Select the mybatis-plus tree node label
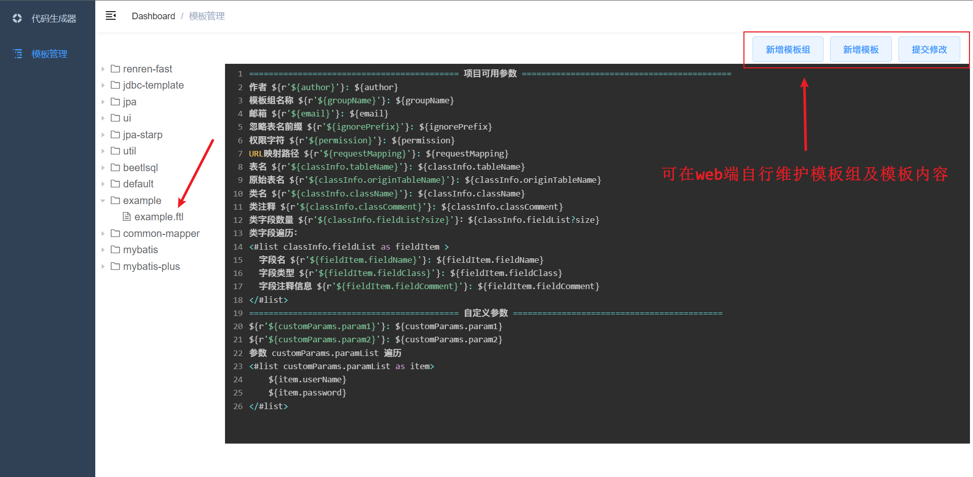973x477 pixels. point(152,266)
